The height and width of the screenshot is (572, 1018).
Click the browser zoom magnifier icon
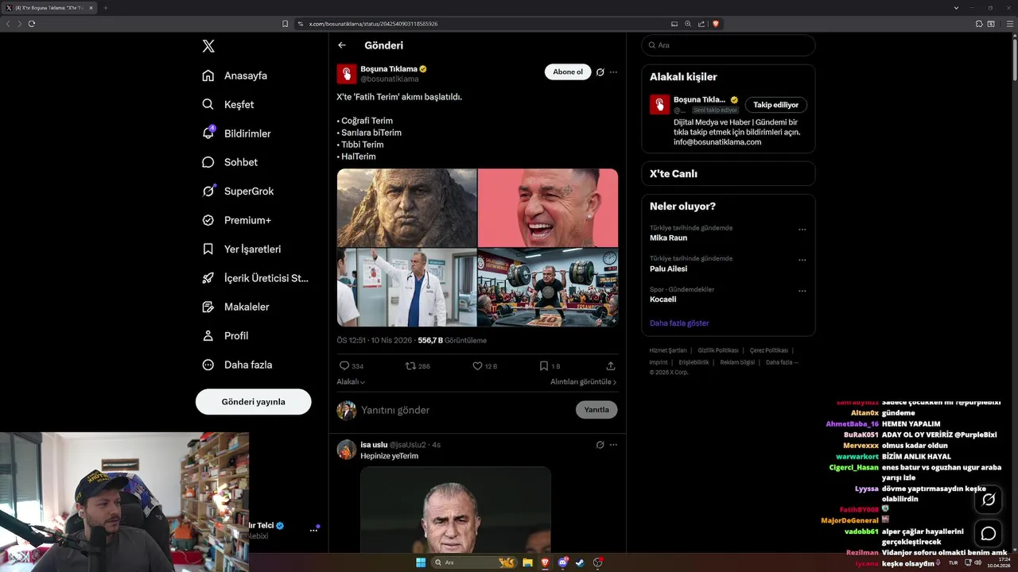click(x=688, y=24)
